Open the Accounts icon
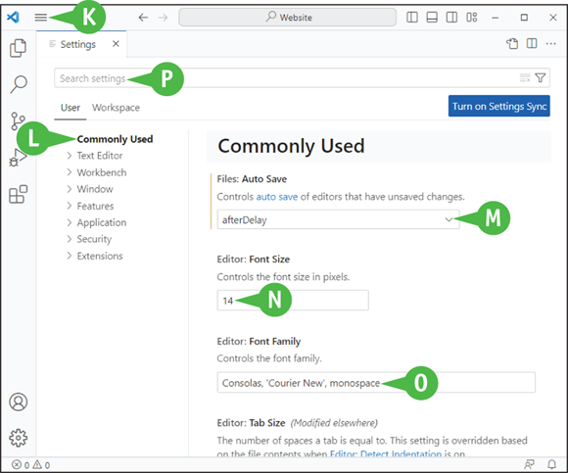This screenshot has height=473, width=568. point(18,402)
